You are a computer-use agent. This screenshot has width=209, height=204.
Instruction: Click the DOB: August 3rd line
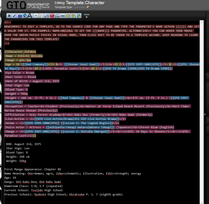click(23, 144)
